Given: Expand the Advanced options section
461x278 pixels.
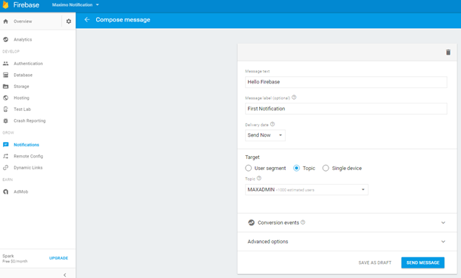Looking at the screenshot, I should (347, 242).
